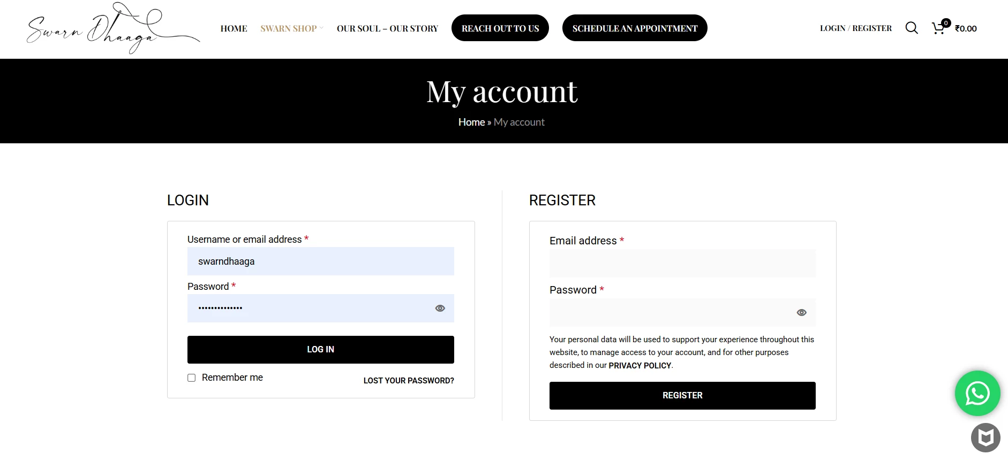
Task: Click Reach Out To Us button
Action: [500, 28]
